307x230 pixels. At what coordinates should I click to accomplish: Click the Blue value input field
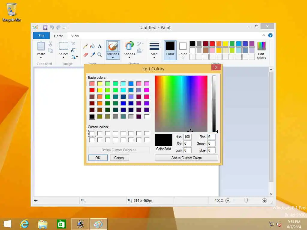coord(211,150)
